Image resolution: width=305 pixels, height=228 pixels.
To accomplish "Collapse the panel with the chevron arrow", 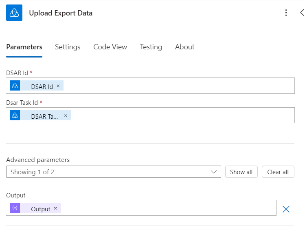I will [x=302, y=13].
